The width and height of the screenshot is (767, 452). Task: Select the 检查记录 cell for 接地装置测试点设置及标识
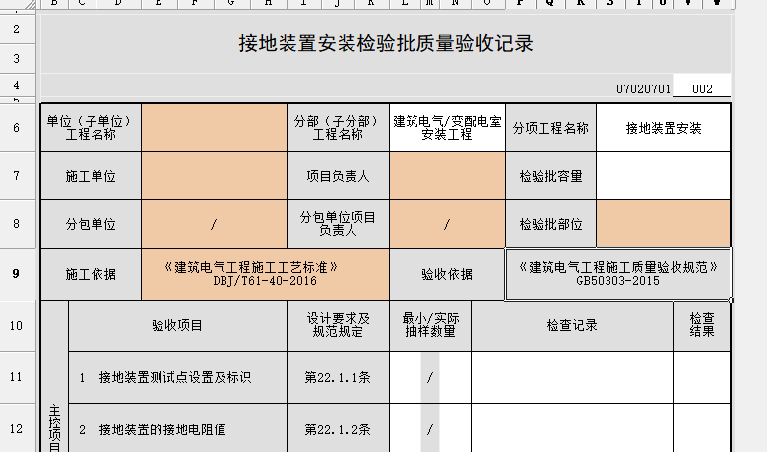pyautogui.click(x=572, y=377)
